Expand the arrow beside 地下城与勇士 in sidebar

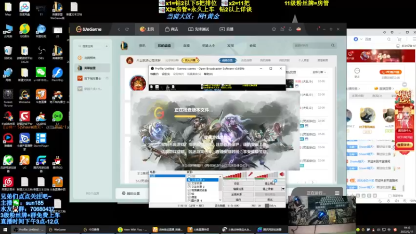(x=107, y=79)
